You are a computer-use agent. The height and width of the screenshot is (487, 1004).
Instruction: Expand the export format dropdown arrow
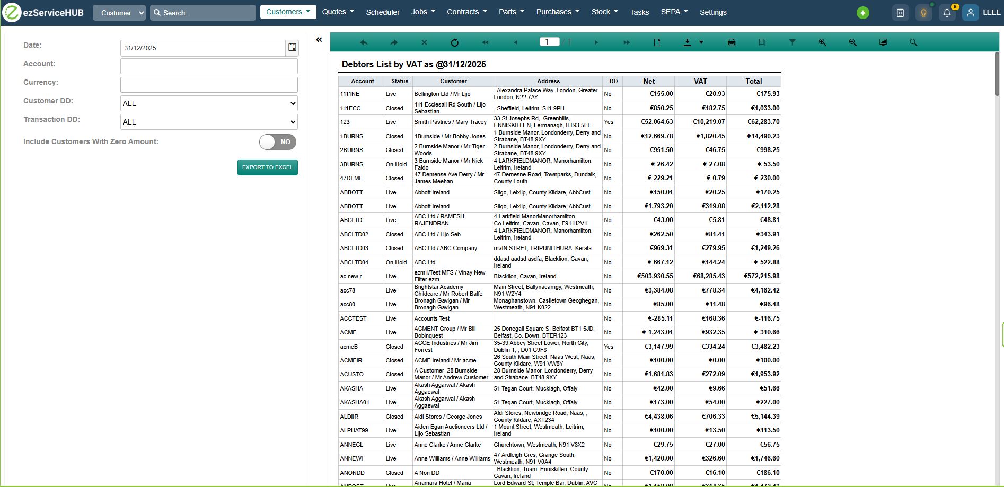coord(701,42)
